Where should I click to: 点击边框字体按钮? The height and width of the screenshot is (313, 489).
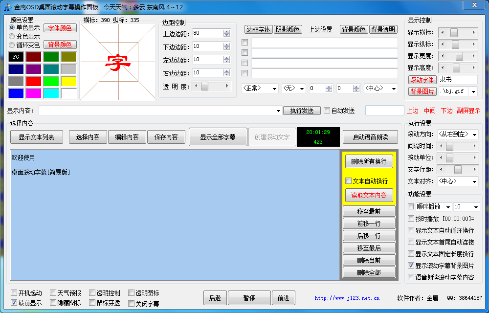258,29
